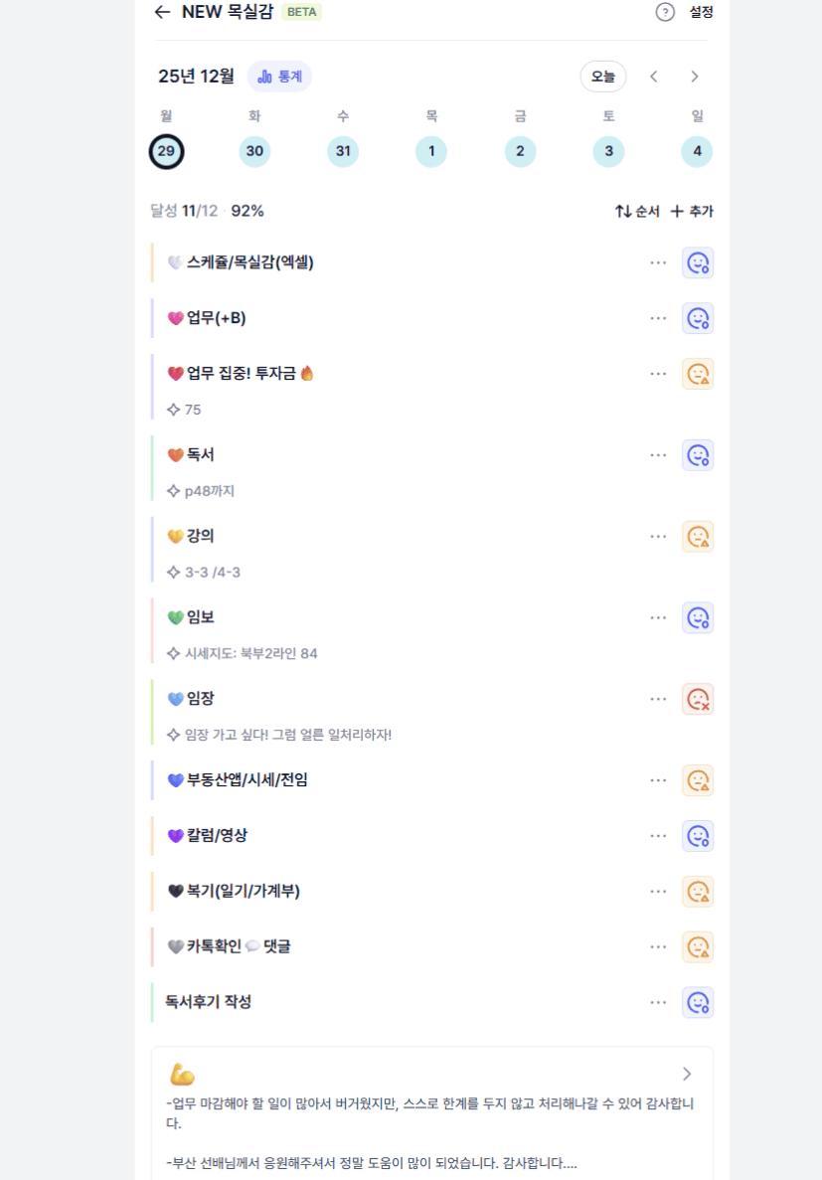Expand the gratitude note card chevron
This screenshot has height=1180, width=822.
(687, 1074)
